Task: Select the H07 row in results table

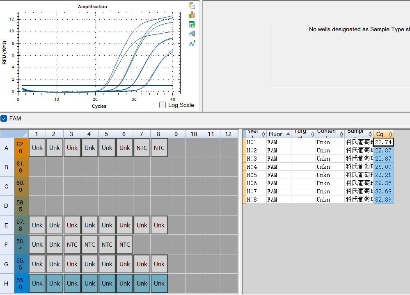Action: pos(318,191)
